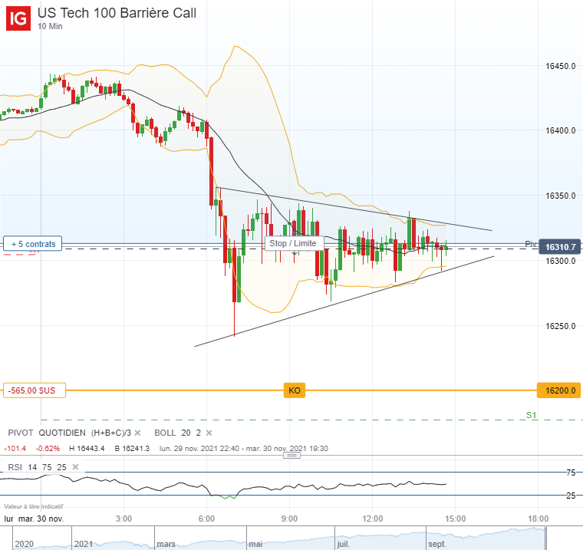Click the 16200.0 knock-out price tag

coord(559,390)
